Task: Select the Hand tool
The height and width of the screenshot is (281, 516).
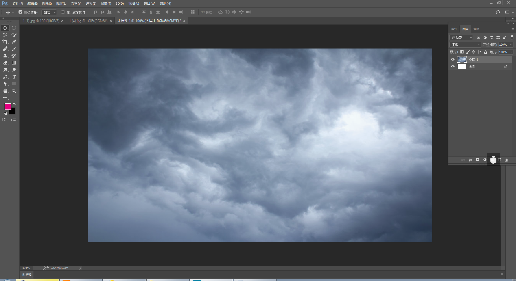Action: tap(5, 91)
